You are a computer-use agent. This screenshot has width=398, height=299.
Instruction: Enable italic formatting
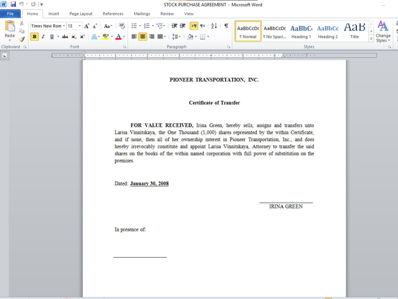tap(42, 36)
